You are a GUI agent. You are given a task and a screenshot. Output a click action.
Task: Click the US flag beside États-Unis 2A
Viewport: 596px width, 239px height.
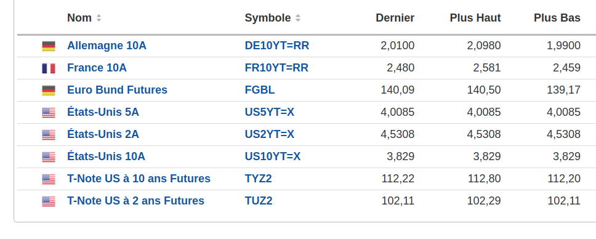point(49,135)
